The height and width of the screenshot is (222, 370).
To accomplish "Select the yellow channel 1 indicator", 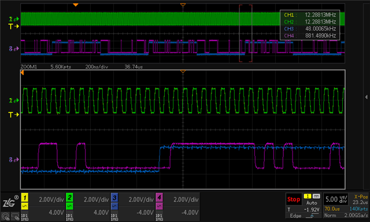I will (x=24, y=198).
